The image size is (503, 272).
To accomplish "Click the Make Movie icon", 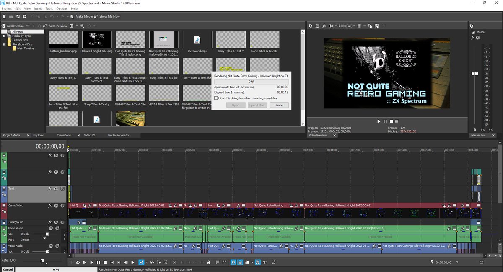I will pyautogui.click(x=72, y=17).
